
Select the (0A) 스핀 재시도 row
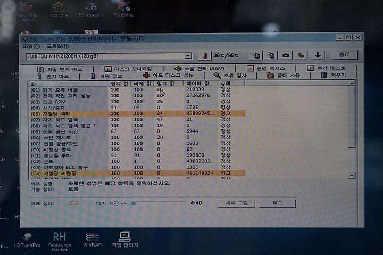point(137,137)
